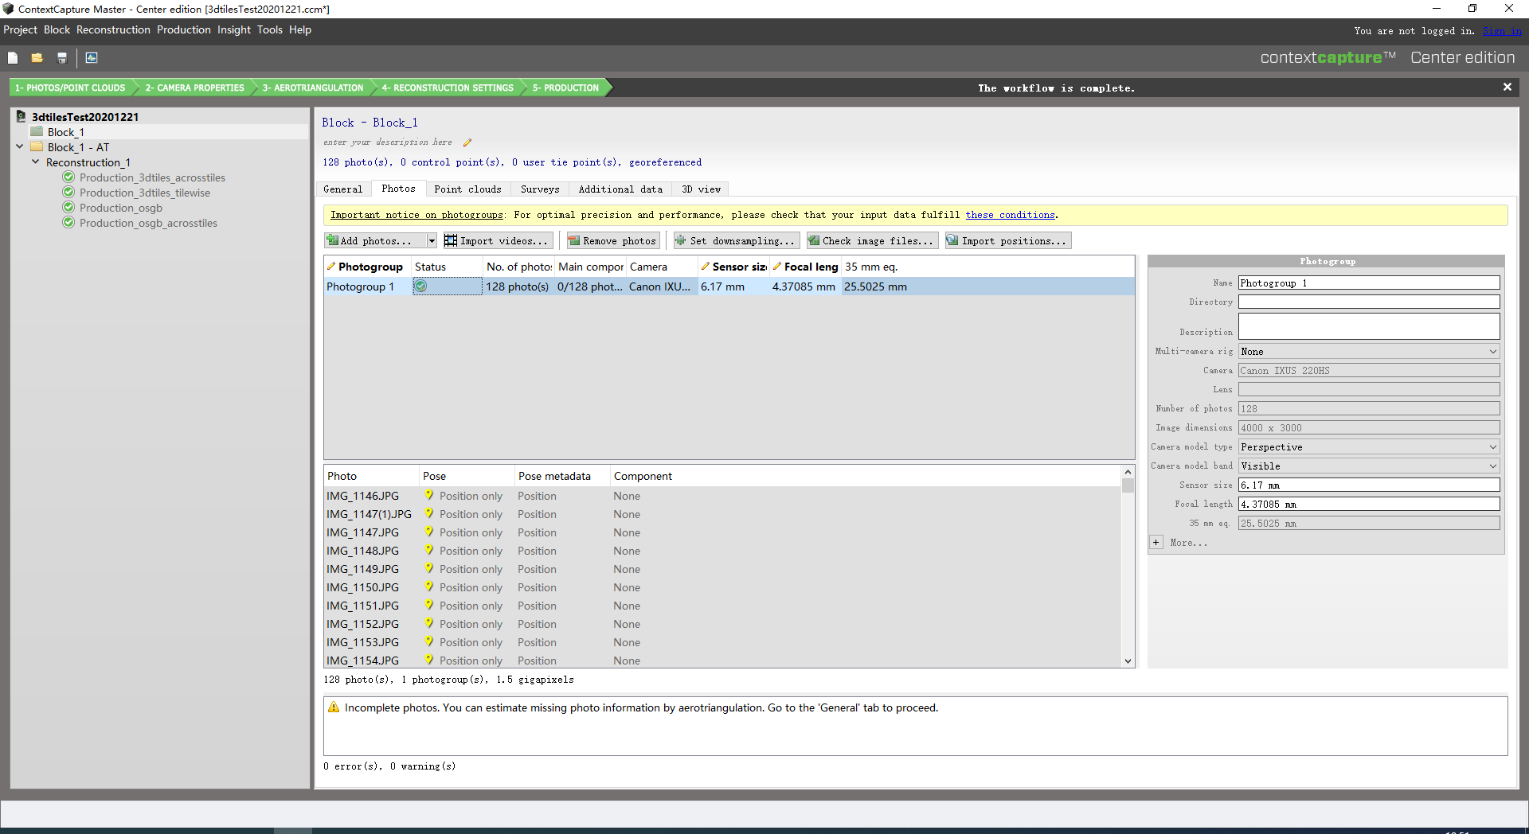The image size is (1529, 834).
Task: Open the Camera model type dropdown
Action: (x=1369, y=447)
